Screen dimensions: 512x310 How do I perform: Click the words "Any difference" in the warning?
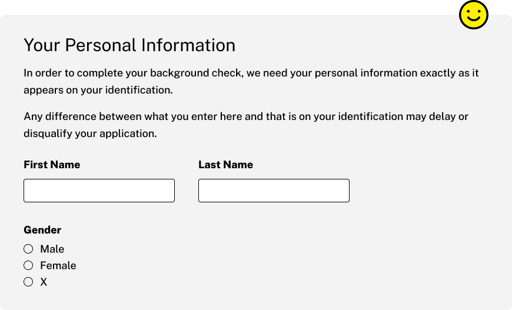click(60, 116)
